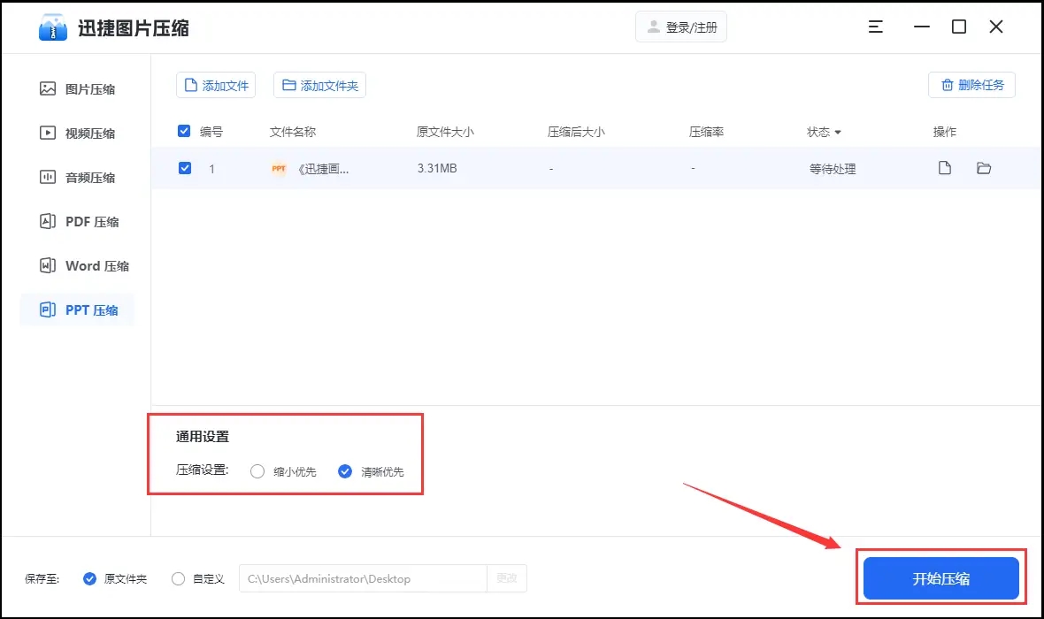Select the PPT 压缩 sidebar item
The height and width of the screenshot is (619, 1044).
(x=78, y=310)
